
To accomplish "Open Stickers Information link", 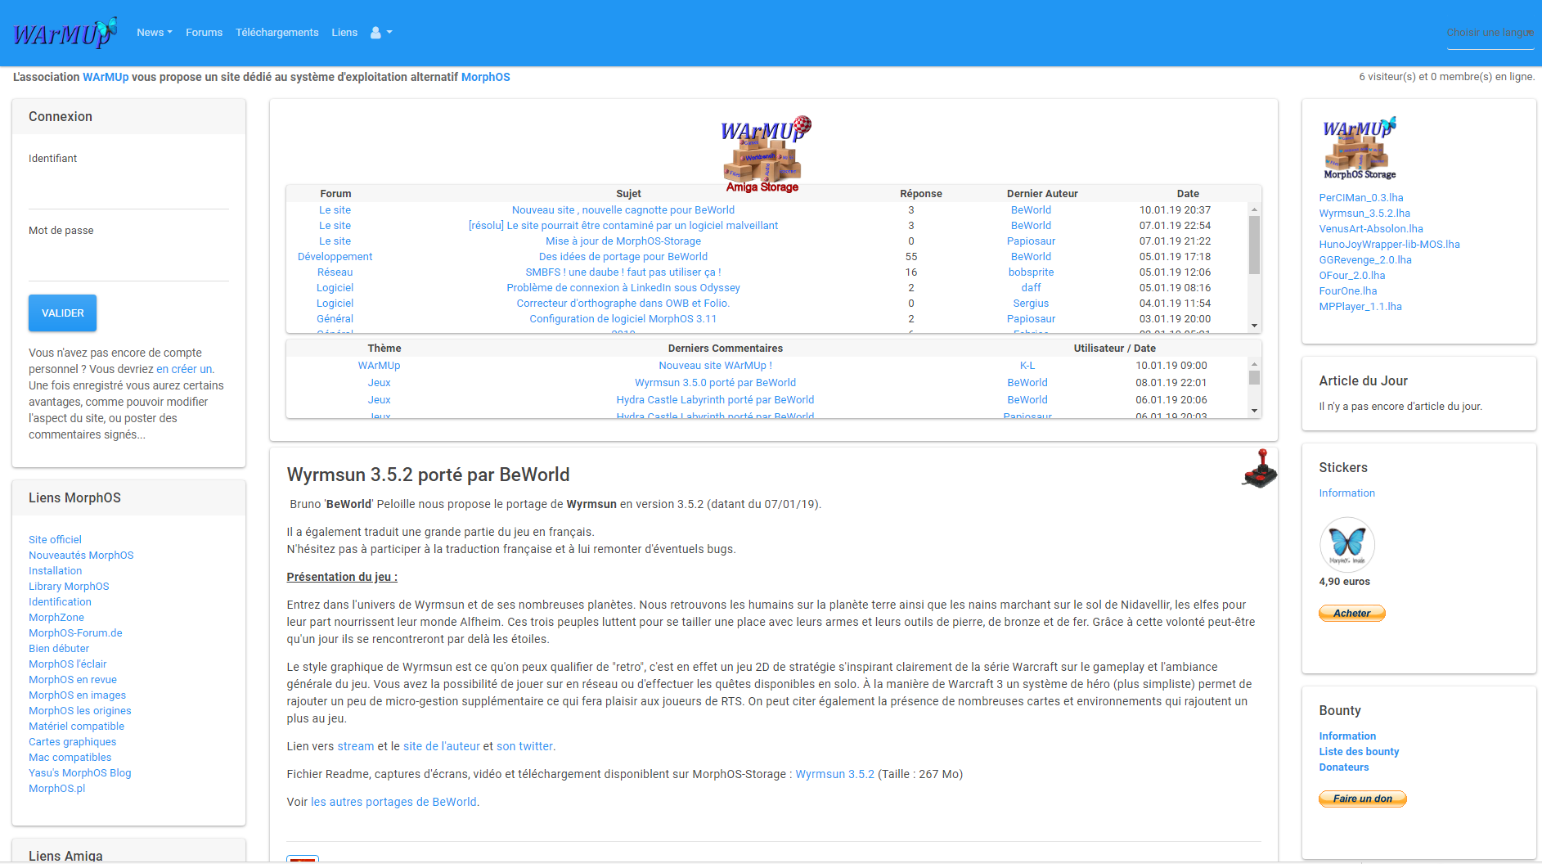I will coord(1346,493).
